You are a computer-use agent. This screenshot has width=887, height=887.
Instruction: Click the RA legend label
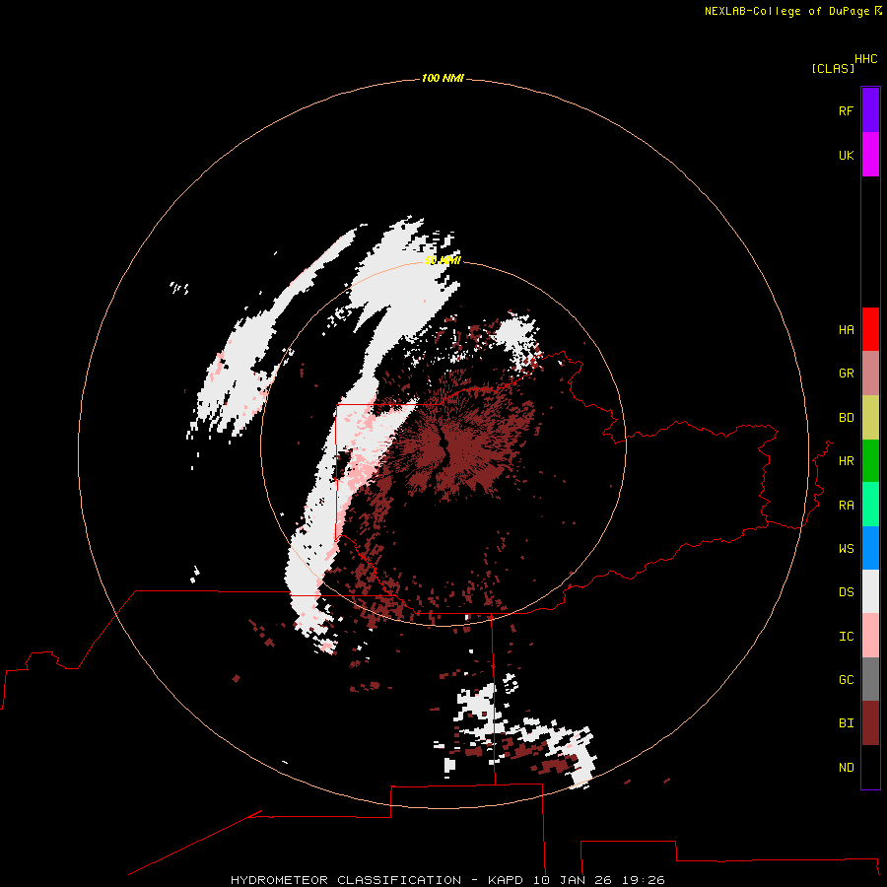point(846,506)
